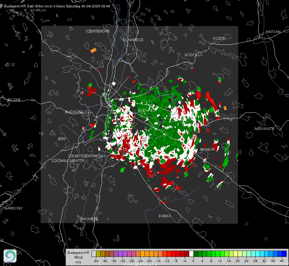Click the SZIGETSZENTMIKLOS city label
Screen dimensions: 289x266
87,156
